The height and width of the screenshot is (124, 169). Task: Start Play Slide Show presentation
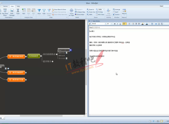[x=5, y=12]
